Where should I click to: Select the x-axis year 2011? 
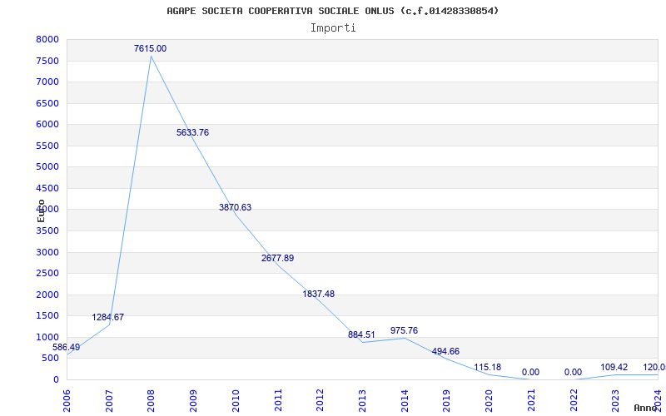(278, 401)
